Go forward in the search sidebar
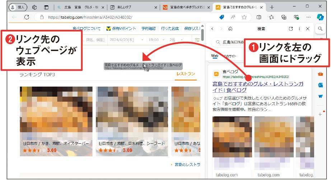Image resolution: width=331 pixels, height=180 pixels. (221, 29)
